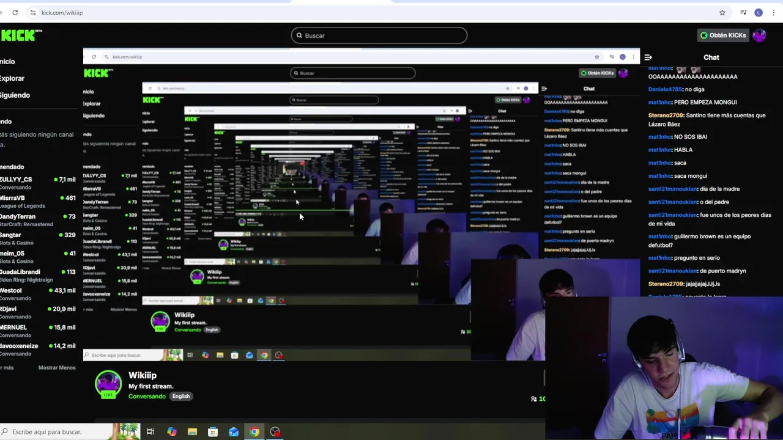Screen dimensions: 783x440
Task: Collapse the list with Mostrar Menos
Action: 57,368
